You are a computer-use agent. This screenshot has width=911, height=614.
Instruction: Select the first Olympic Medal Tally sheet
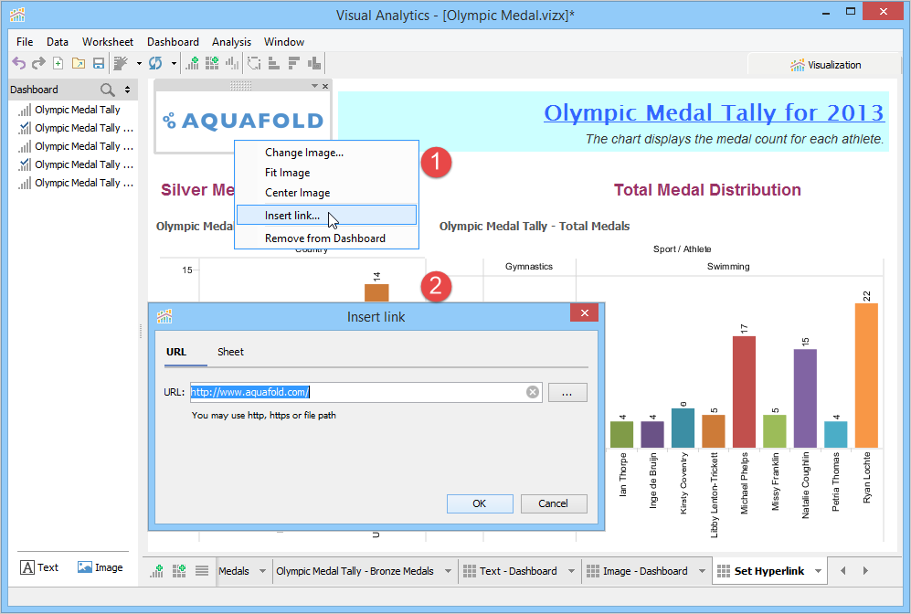pos(78,110)
